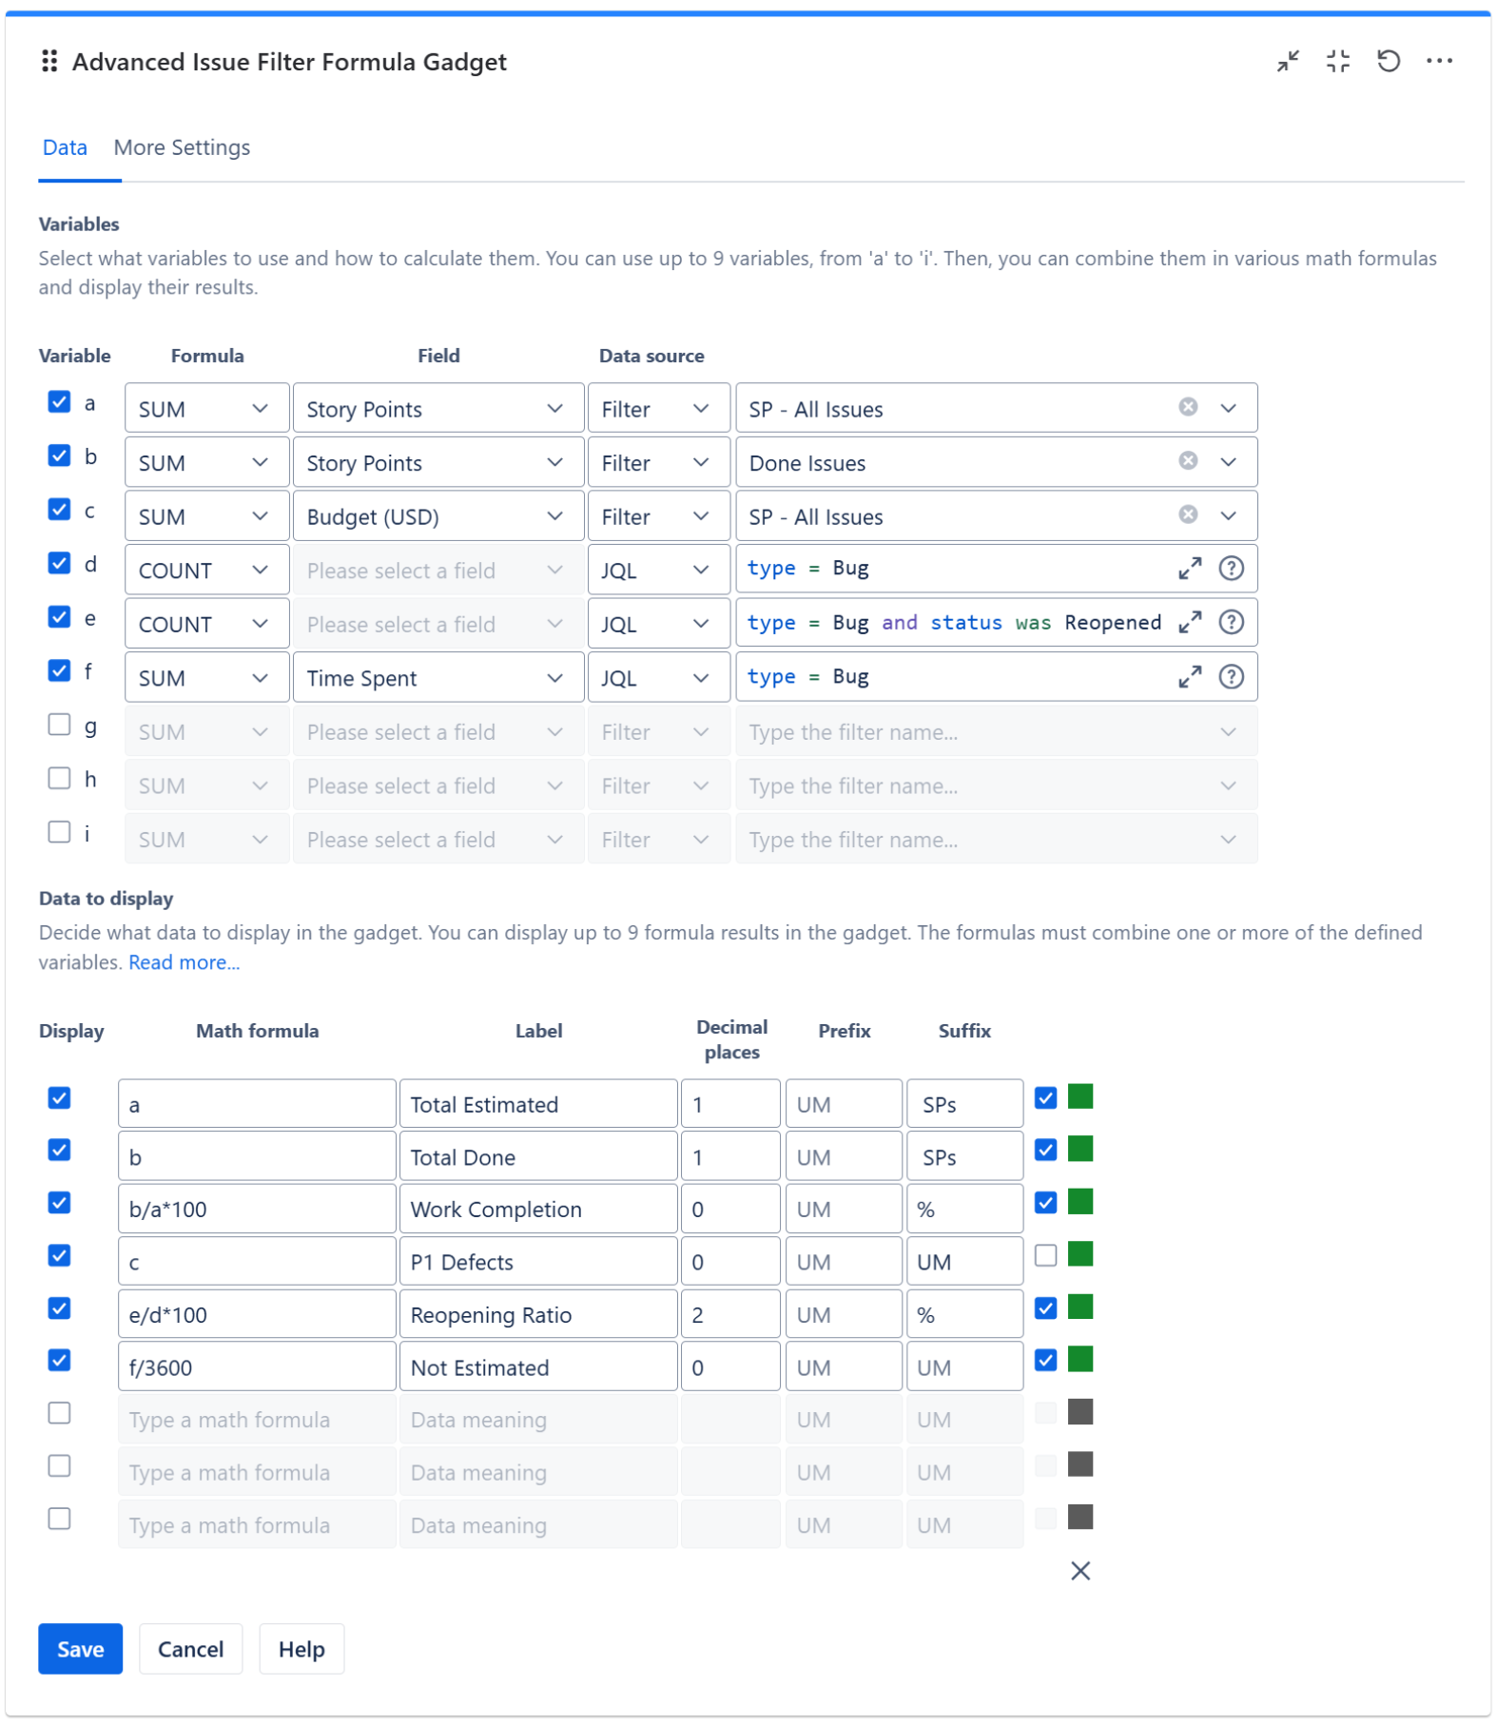Click the green color swatch for Work Completion
The height and width of the screenshot is (1724, 1497).
point(1079,1203)
